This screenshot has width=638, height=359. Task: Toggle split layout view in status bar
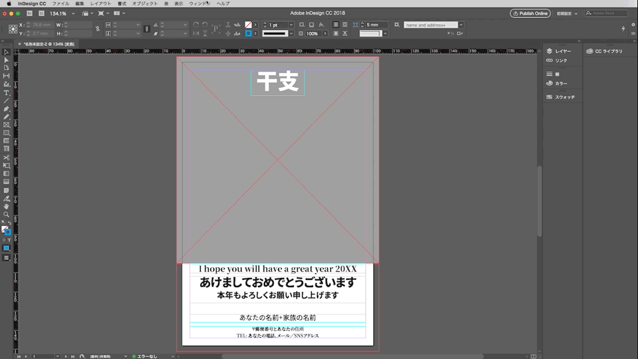click(534, 356)
